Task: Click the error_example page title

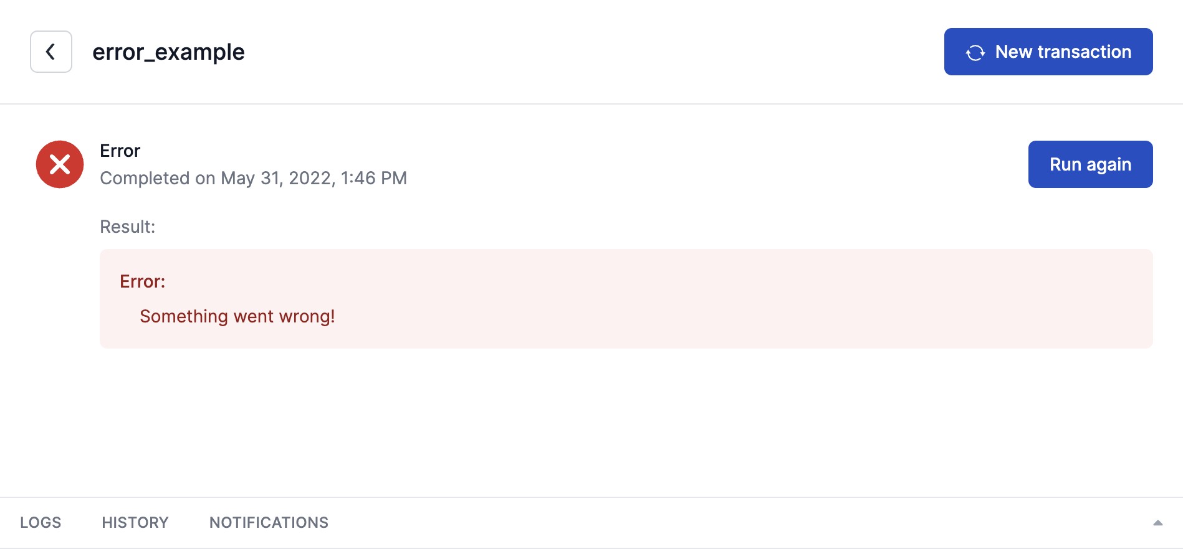Action: click(x=168, y=52)
